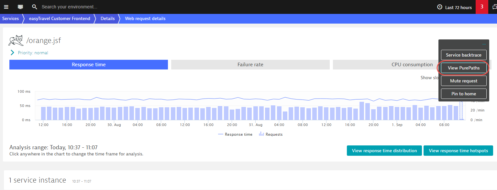Viewport: 497px width, 190px height.
Task: Choose Pin to home from the menu
Action: (464, 94)
